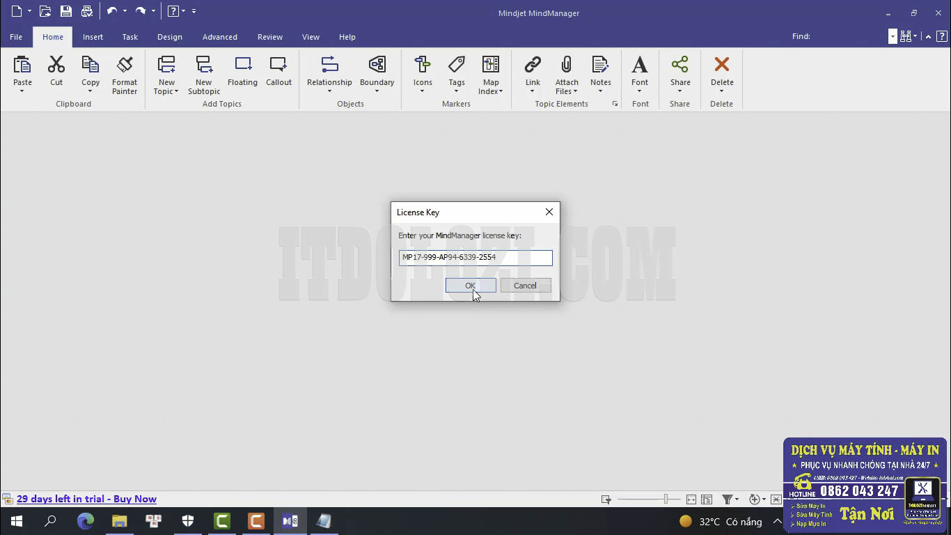
Task: Expand the Share dropdown menu
Action: pyautogui.click(x=679, y=90)
